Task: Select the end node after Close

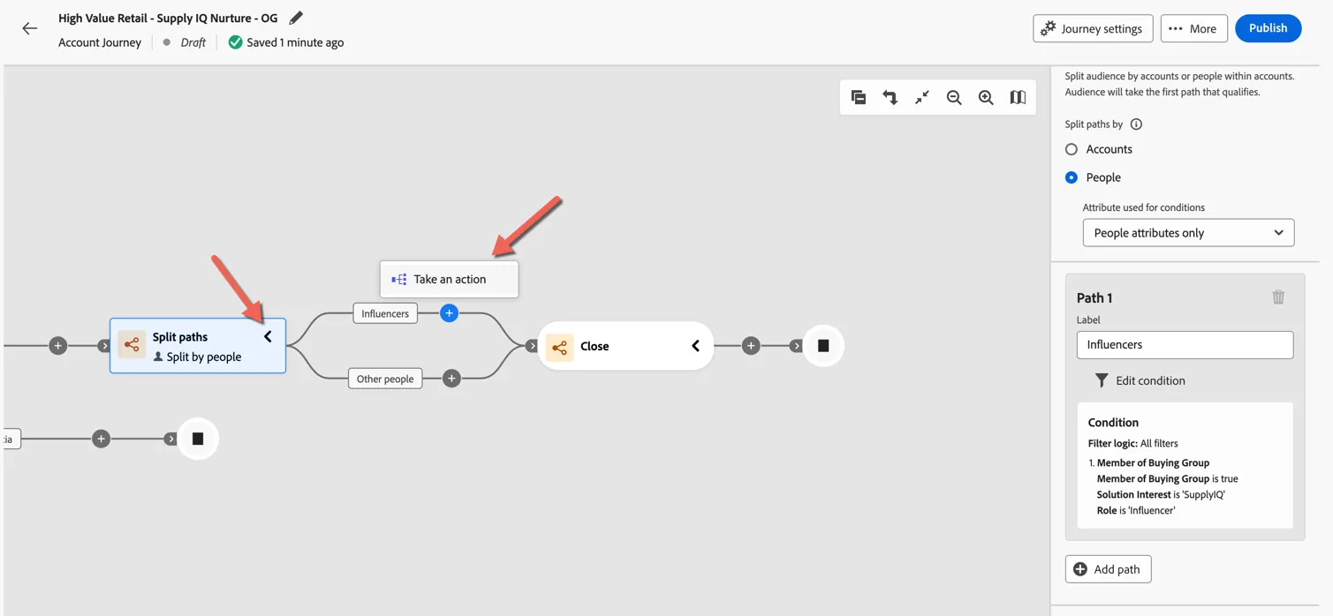Action: click(823, 346)
